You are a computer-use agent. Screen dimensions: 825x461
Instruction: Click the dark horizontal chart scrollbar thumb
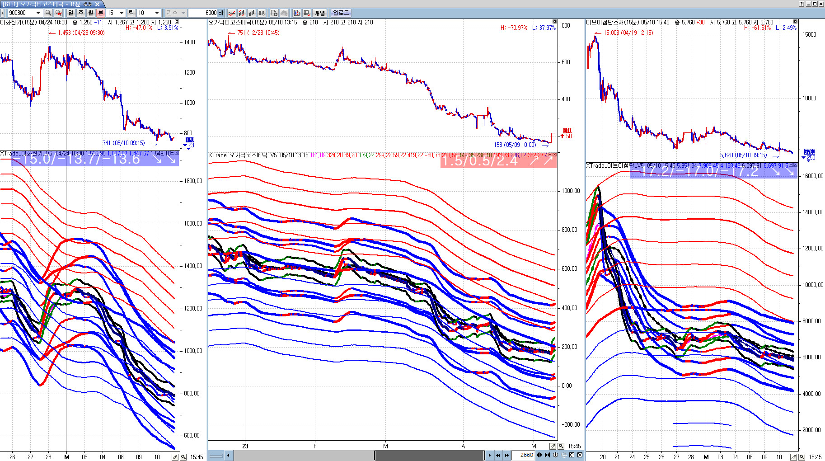pos(428,455)
